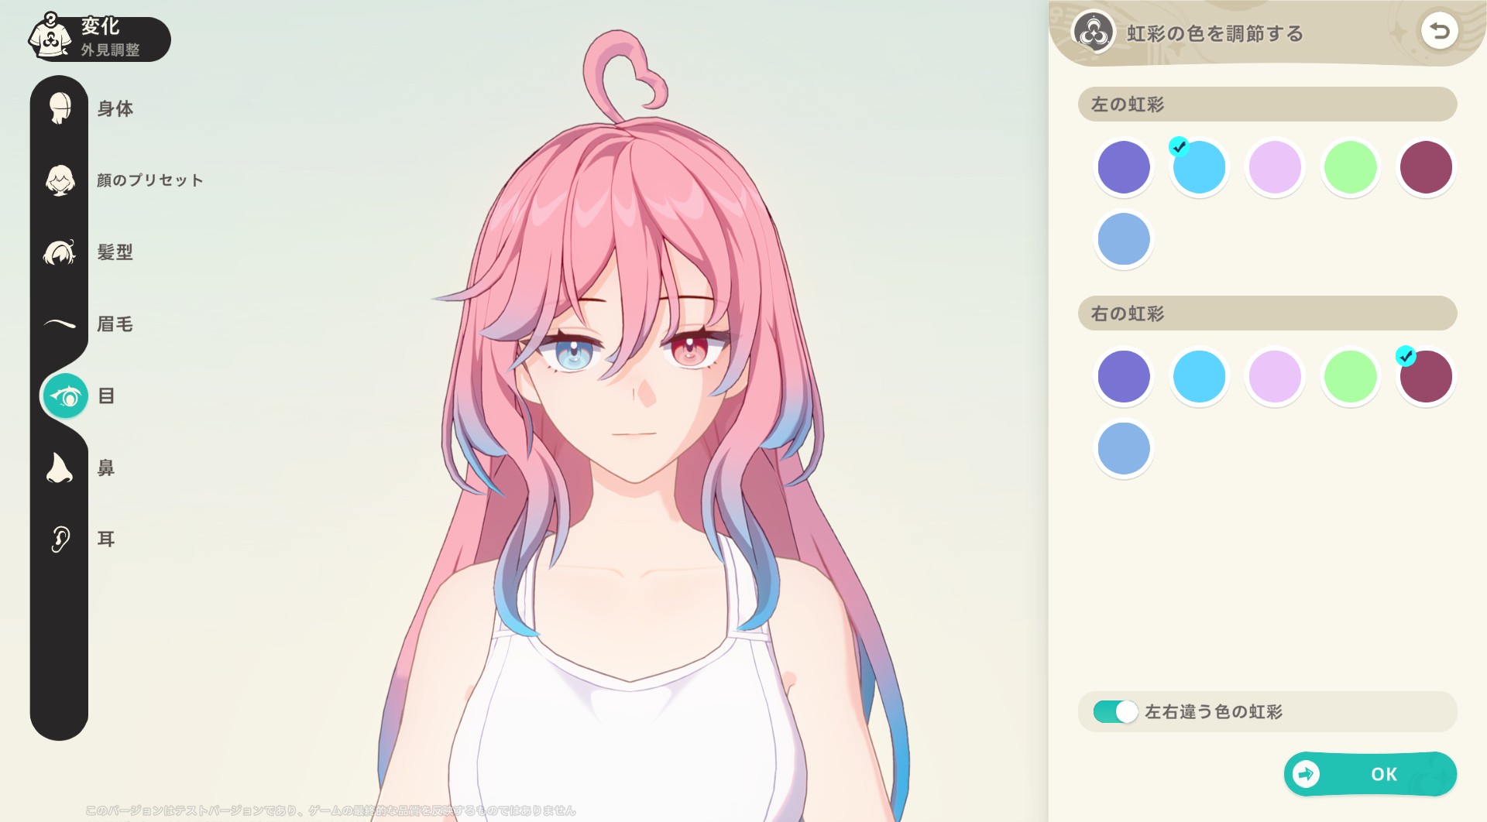Pick cyan blue for the right iris
1487x822 pixels.
(1199, 376)
